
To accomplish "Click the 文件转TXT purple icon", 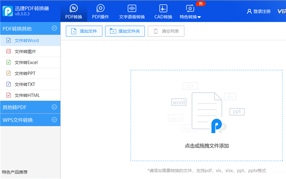I will pos(9,84).
